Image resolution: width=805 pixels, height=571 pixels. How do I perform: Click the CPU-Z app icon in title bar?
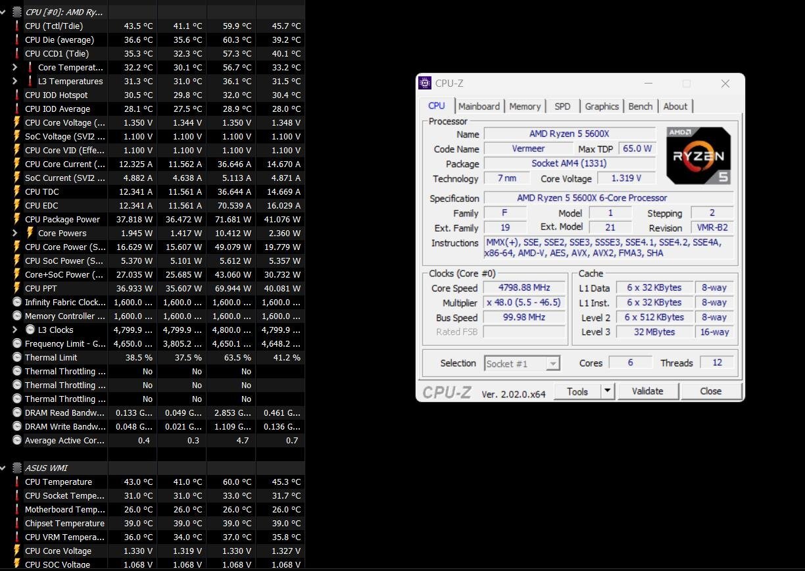click(426, 84)
